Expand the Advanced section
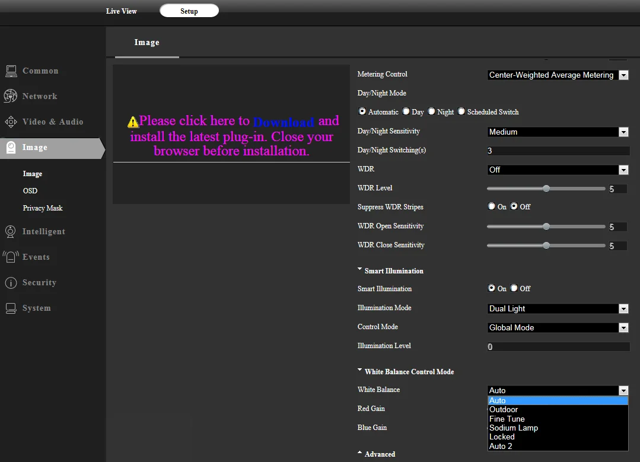The height and width of the screenshot is (462, 640). tap(376, 454)
